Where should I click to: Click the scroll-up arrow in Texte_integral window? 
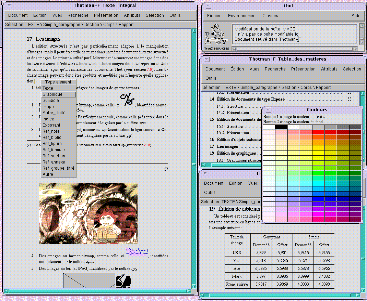[194, 31]
